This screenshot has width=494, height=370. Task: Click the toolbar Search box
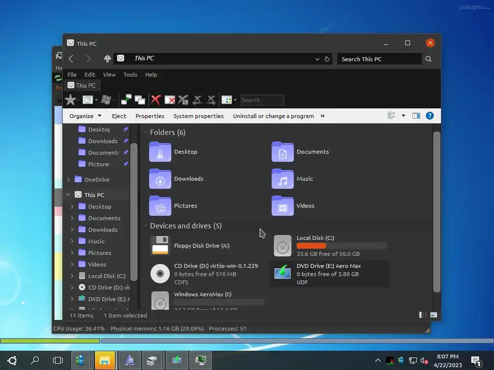click(262, 100)
